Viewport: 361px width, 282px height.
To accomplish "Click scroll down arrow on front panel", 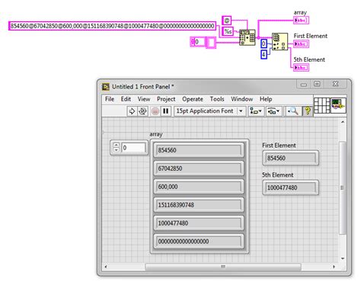I will pos(343,258).
